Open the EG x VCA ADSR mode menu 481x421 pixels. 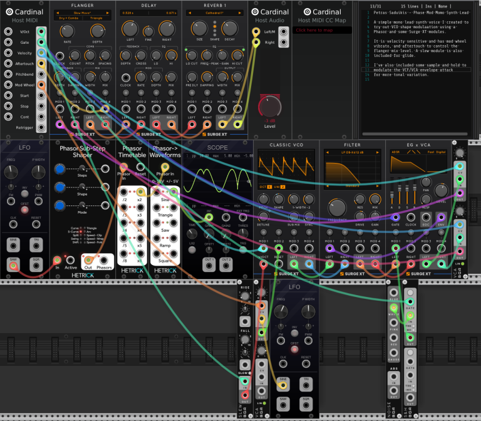pyautogui.click(x=395, y=152)
